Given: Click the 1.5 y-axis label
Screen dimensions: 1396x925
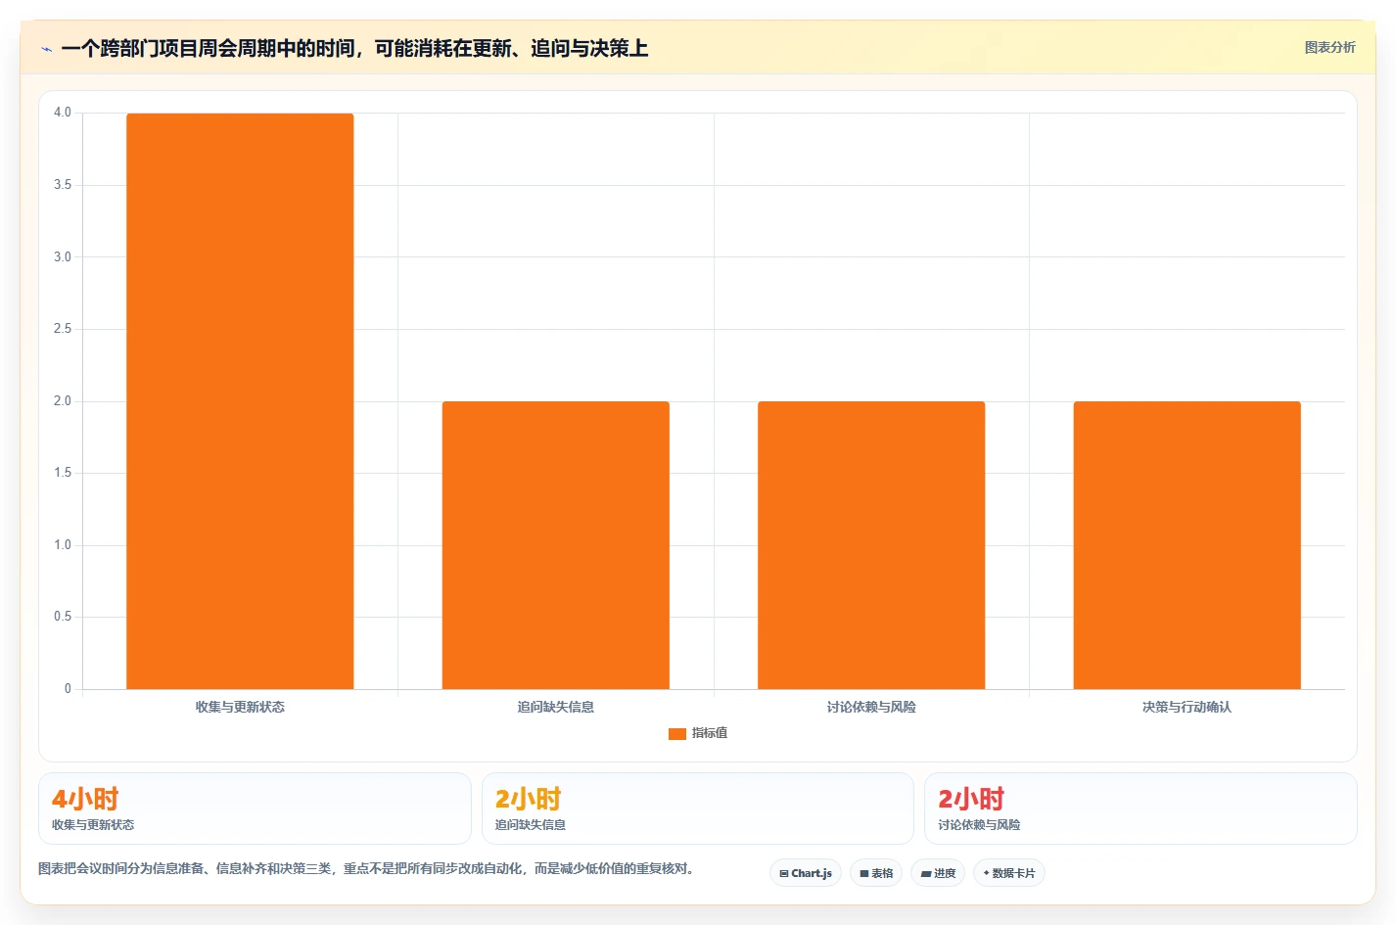Looking at the screenshot, I should [x=63, y=473].
